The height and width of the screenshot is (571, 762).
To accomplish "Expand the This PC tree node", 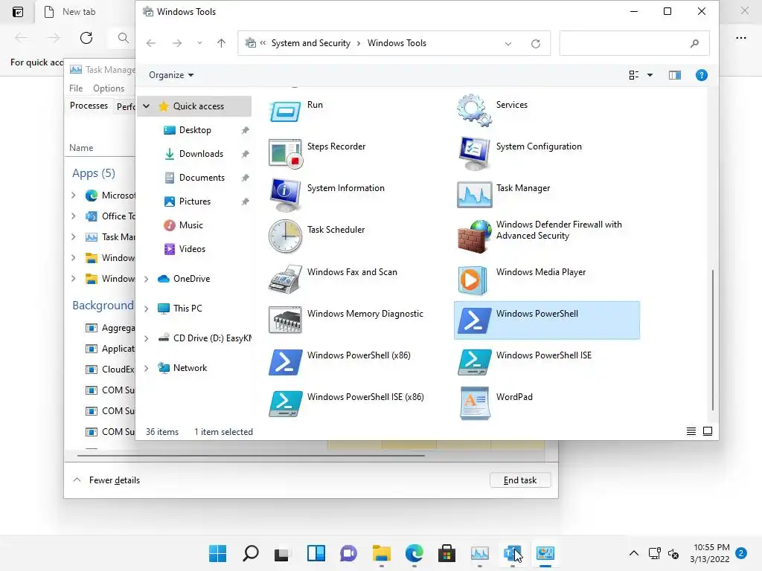I will 146,309.
